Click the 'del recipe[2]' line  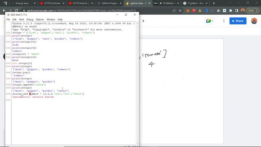[x=22, y=63]
